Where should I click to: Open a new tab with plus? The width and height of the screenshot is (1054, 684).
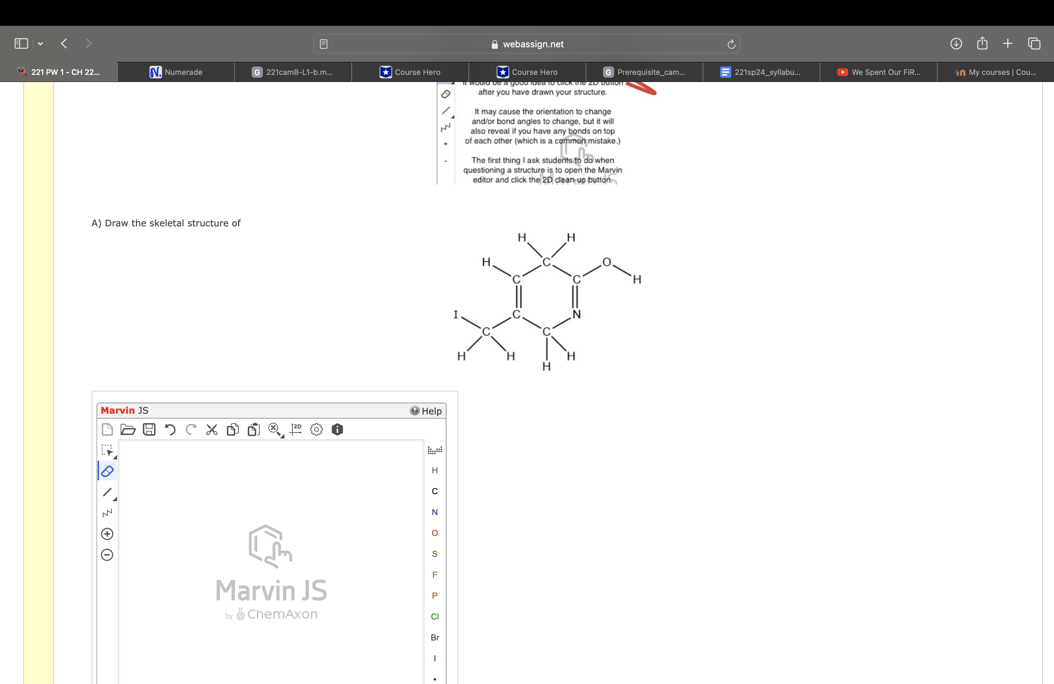coord(1008,43)
